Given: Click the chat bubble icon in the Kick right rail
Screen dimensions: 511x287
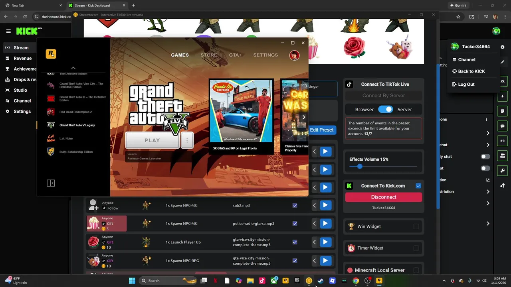Looking at the screenshot, I should [503, 126].
